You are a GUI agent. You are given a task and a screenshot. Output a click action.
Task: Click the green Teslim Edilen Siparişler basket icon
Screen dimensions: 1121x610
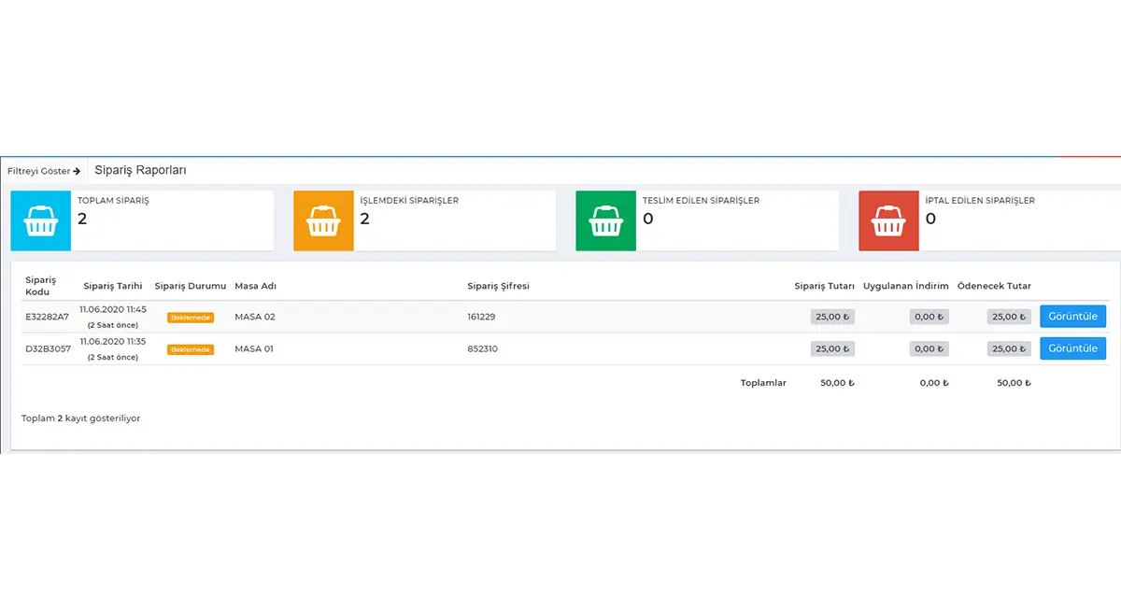click(605, 221)
